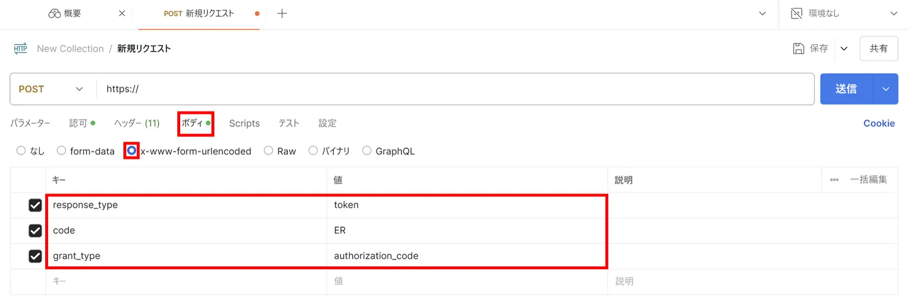909x297 pixels.
Task: Uncheck the response_type row checkbox
Action: 35,205
